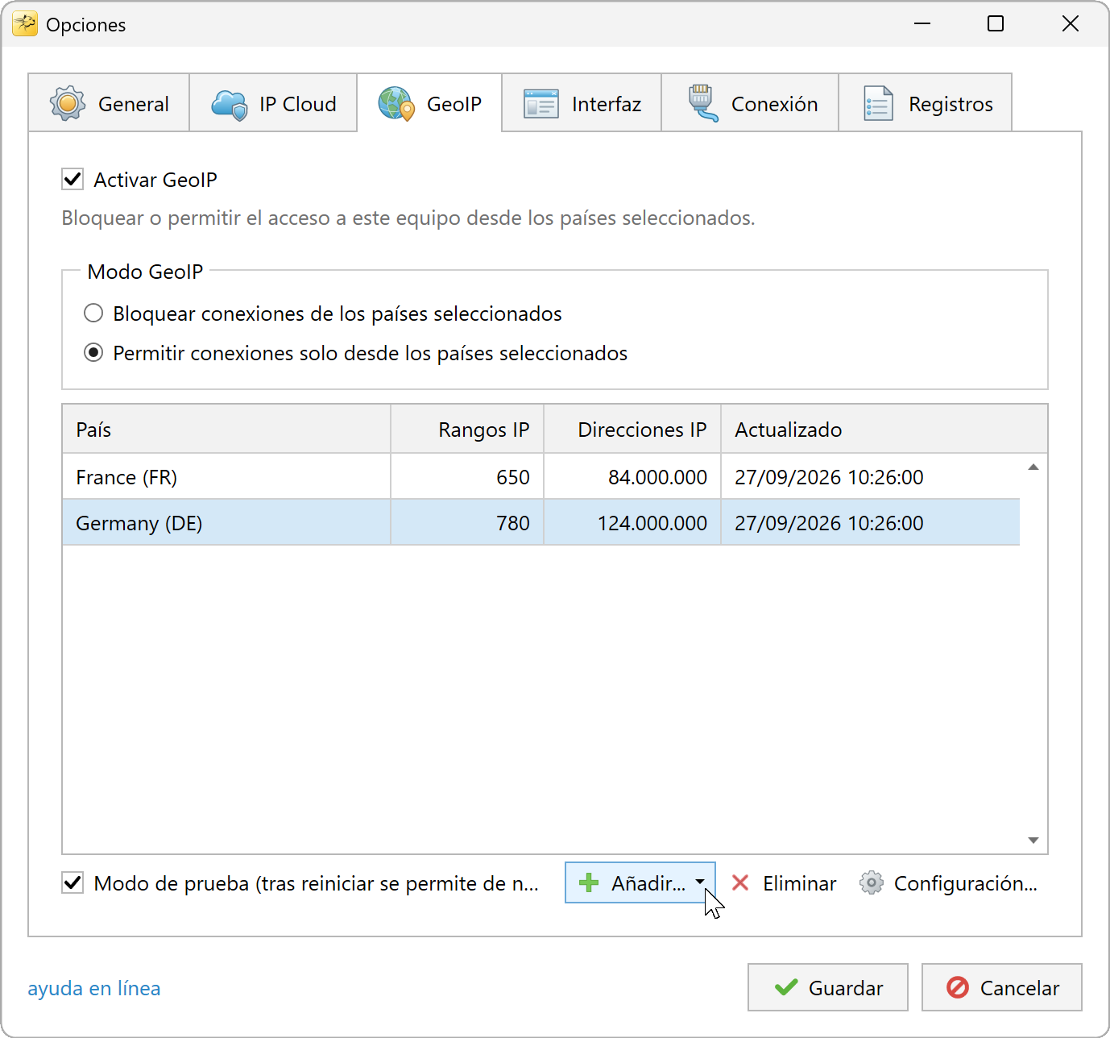Click the red prohibition icon on Cancelar
The image size is (1110, 1038).
pos(958,987)
